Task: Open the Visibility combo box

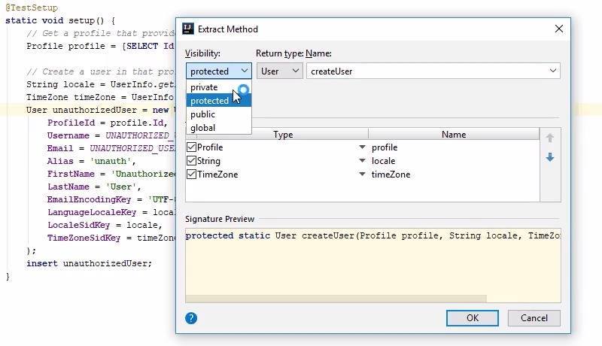Action: 219,71
